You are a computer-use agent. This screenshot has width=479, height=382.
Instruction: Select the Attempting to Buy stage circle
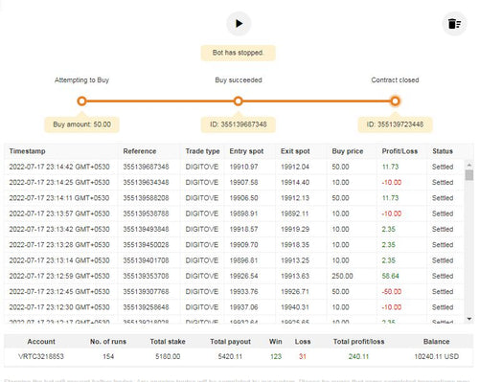click(x=81, y=101)
